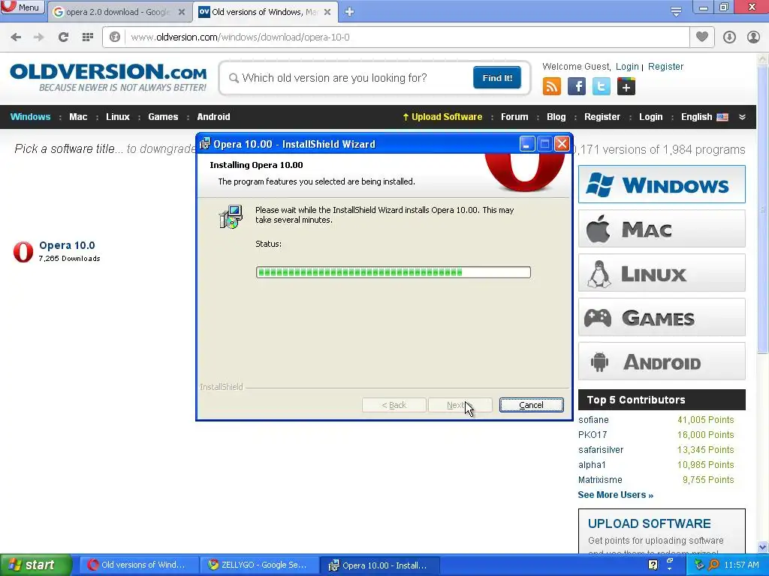Click the installer progress bar
Viewport: 769px width, 576px height.
coord(394,272)
